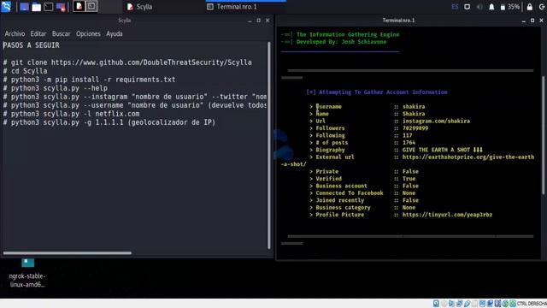The width and height of the screenshot is (547, 308).
Task: Click the VirtualBox USB status icon
Action: [467, 304]
